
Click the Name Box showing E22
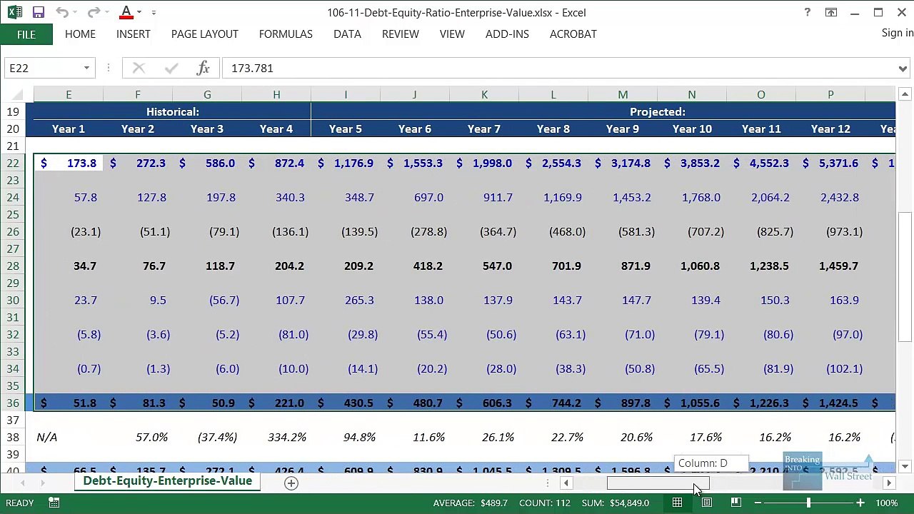(42, 68)
